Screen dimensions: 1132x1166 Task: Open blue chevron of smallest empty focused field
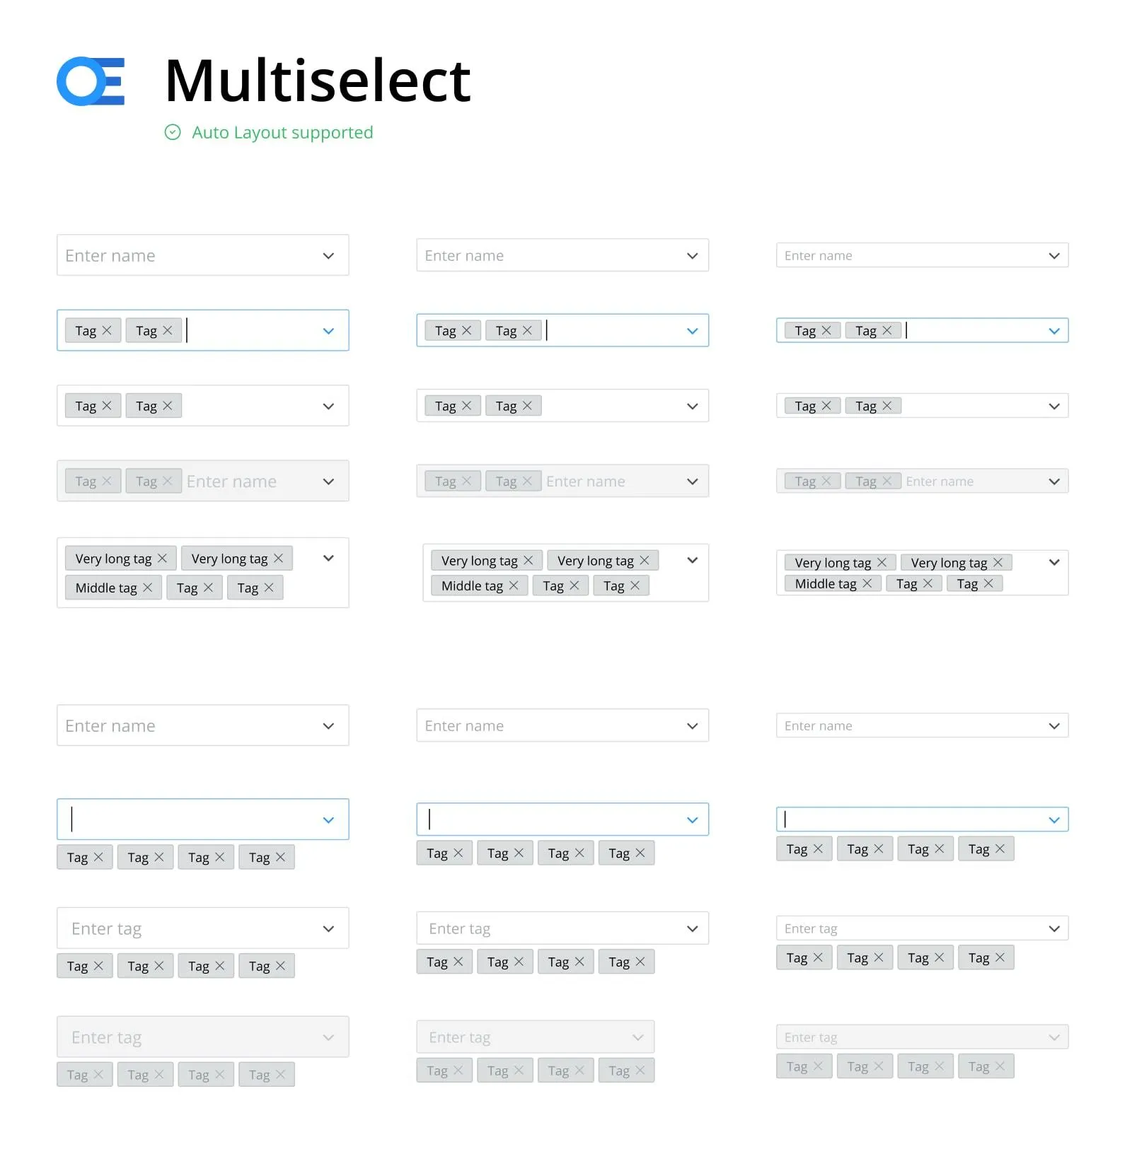pos(1054,820)
